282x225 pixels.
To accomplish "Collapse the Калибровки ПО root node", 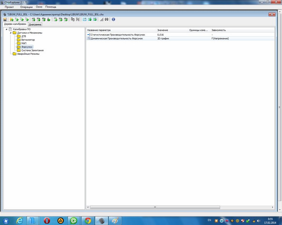I will [x=6, y=30].
